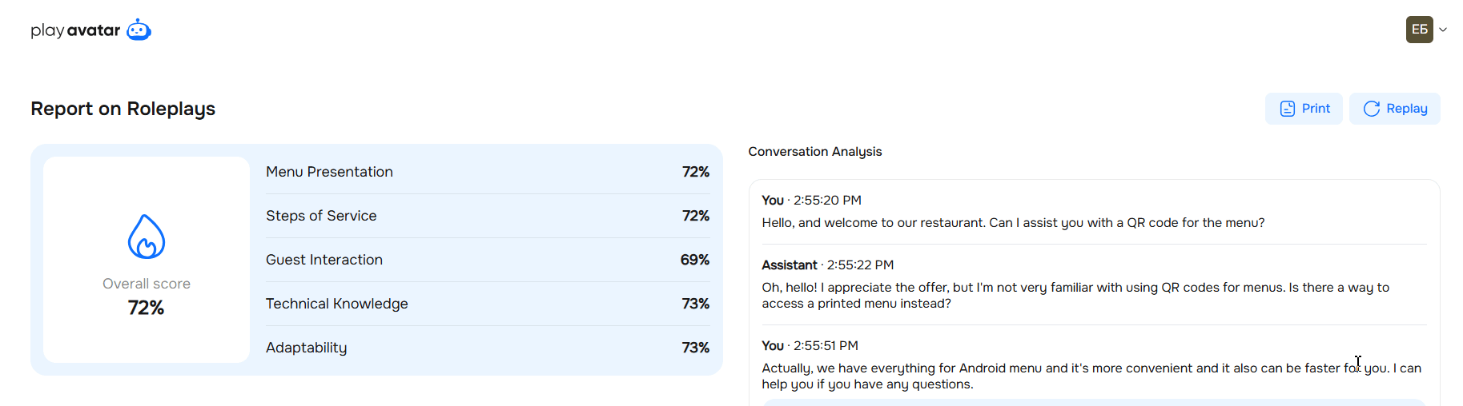The image size is (1463, 406).
Task: Open the EB user avatar
Action: (x=1419, y=30)
